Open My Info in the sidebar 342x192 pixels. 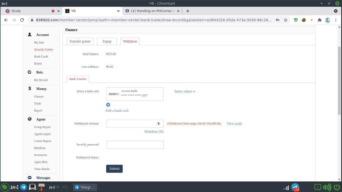click(x=39, y=42)
